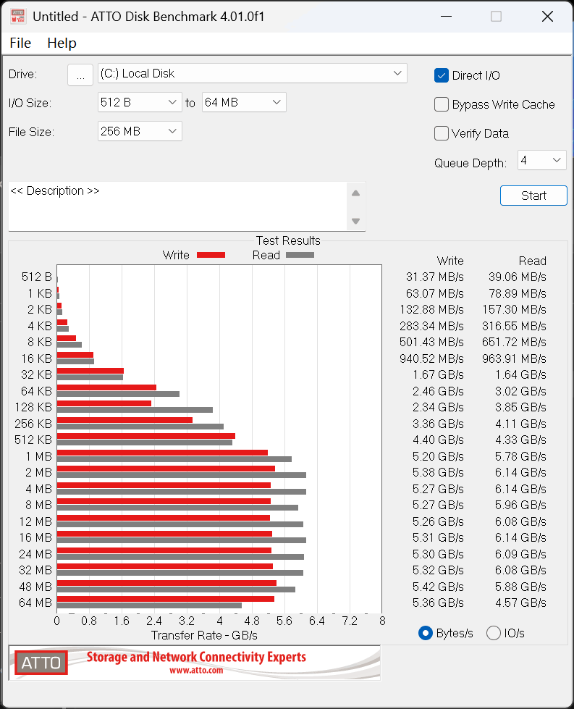The height and width of the screenshot is (709, 574).
Task: Expand the 512 B minimum I/O size dropdown
Action: point(140,102)
